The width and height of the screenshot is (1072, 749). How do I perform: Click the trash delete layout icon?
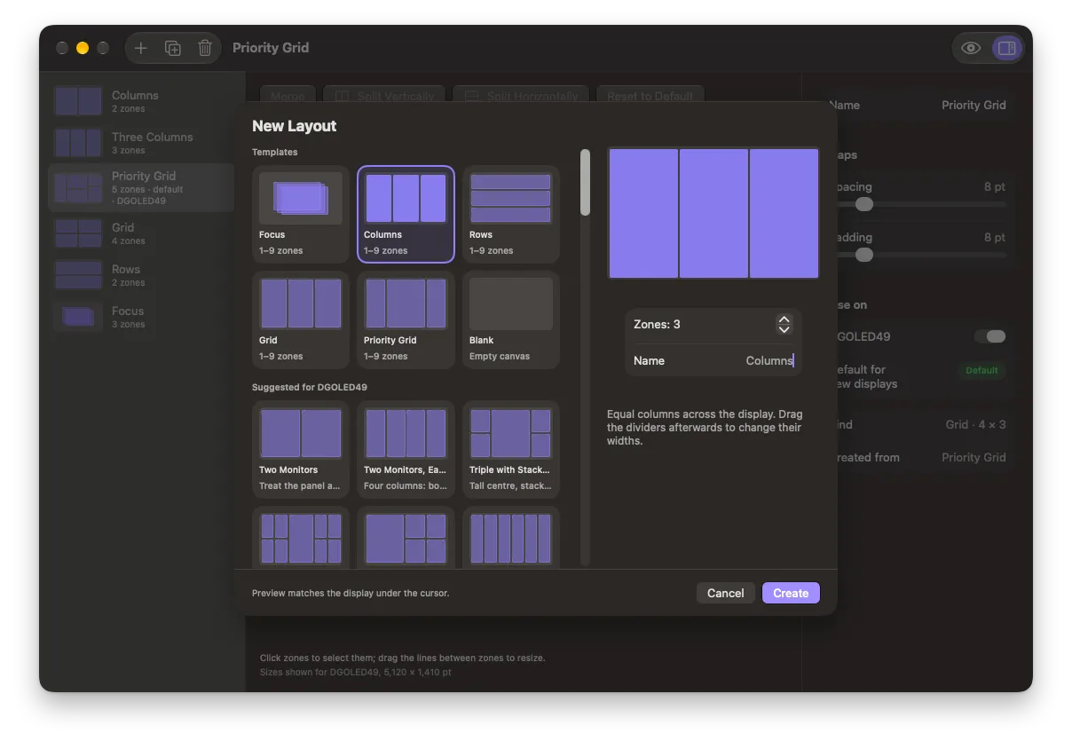[x=205, y=48]
